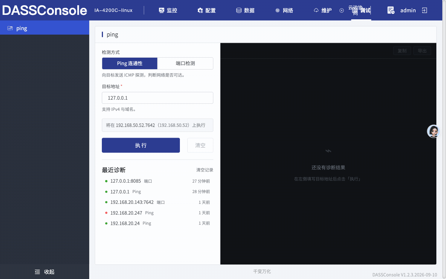Click the 网络 globe icon

pyautogui.click(x=277, y=10)
